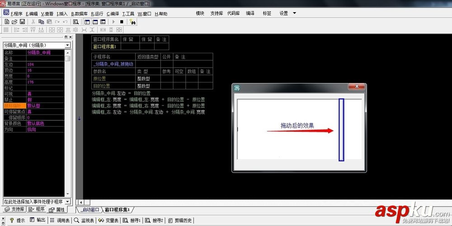Image resolution: width=452 pixels, height=226 pixels.
Task: Open the C.编译 menu
Action: point(113,14)
